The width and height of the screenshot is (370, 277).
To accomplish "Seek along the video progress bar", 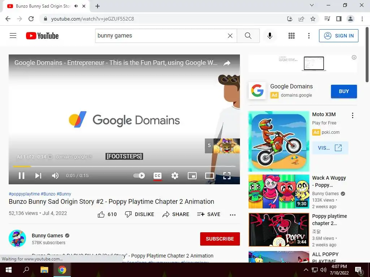I will pos(124,167).
